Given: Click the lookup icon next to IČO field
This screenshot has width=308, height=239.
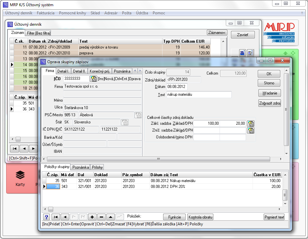Looking at the screenshot, I should tap(93, 78).
